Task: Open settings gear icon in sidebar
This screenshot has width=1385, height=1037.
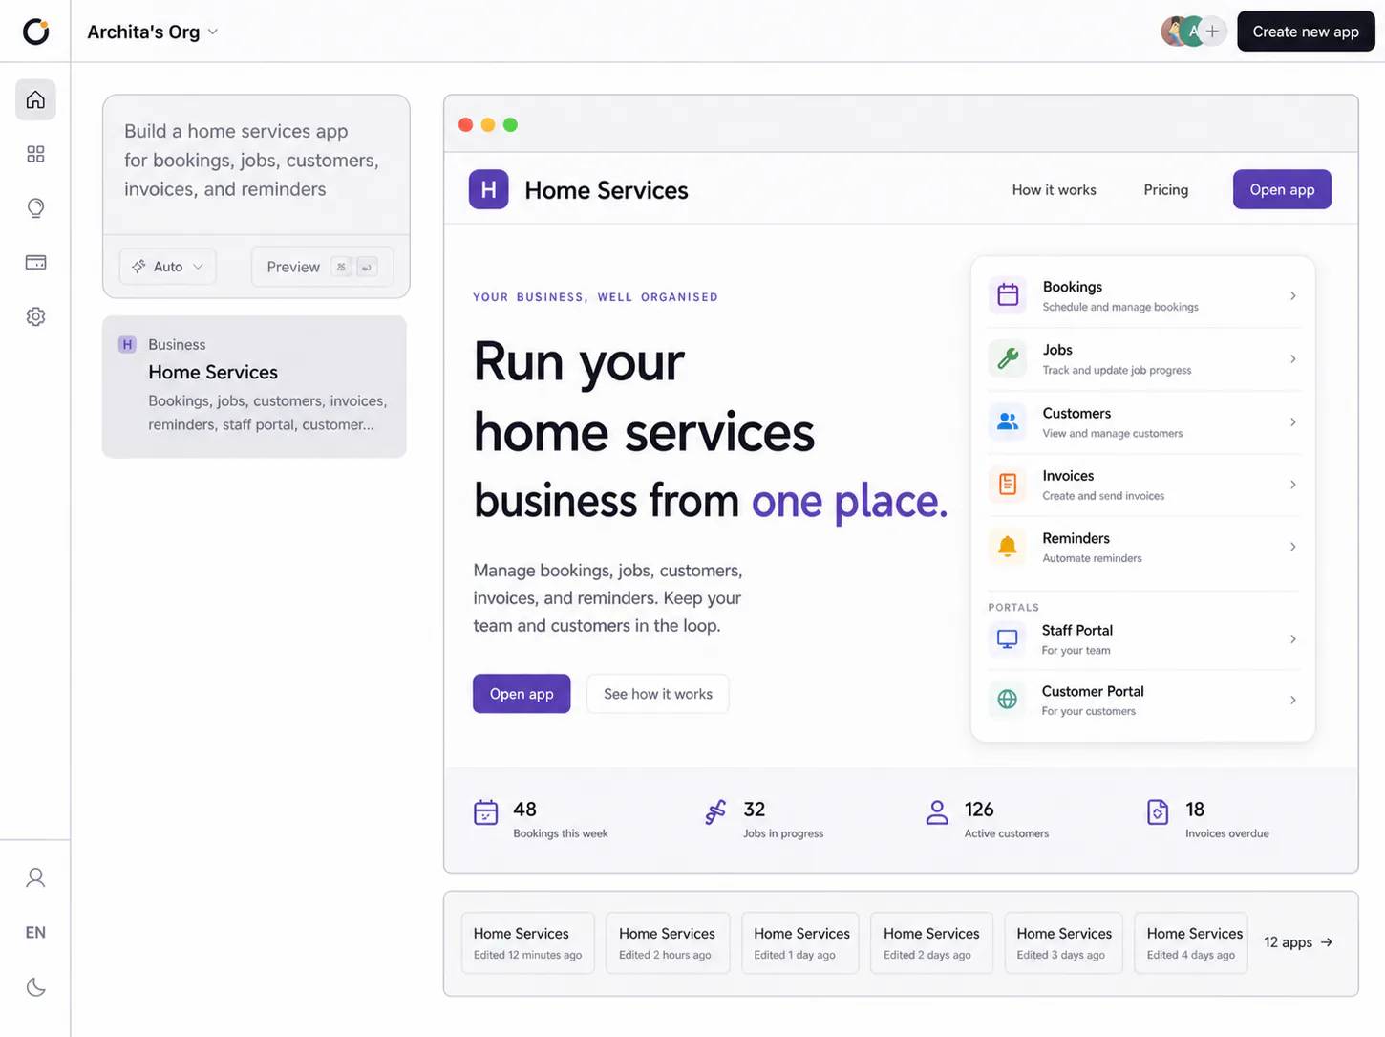Action: (x=35, y=316)
